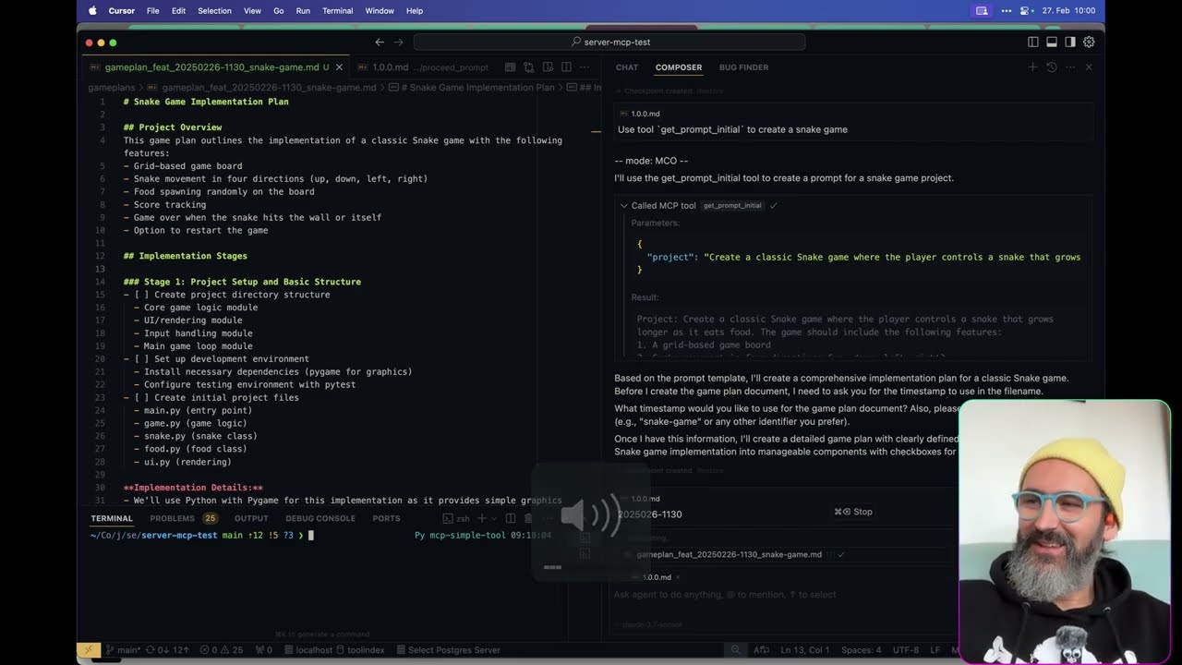The image size is (1182, 665).
Task: Select the DEBUG CONSOLE panel tab
Action: click(320, 519)
